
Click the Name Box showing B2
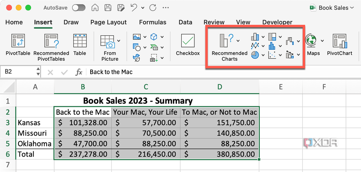(x=18, y=72)
